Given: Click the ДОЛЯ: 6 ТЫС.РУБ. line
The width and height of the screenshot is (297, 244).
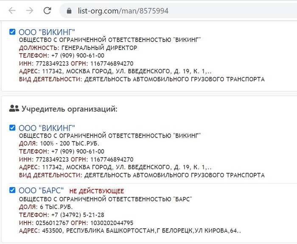Looking at the screenshot, I should (x=46, y=207).
